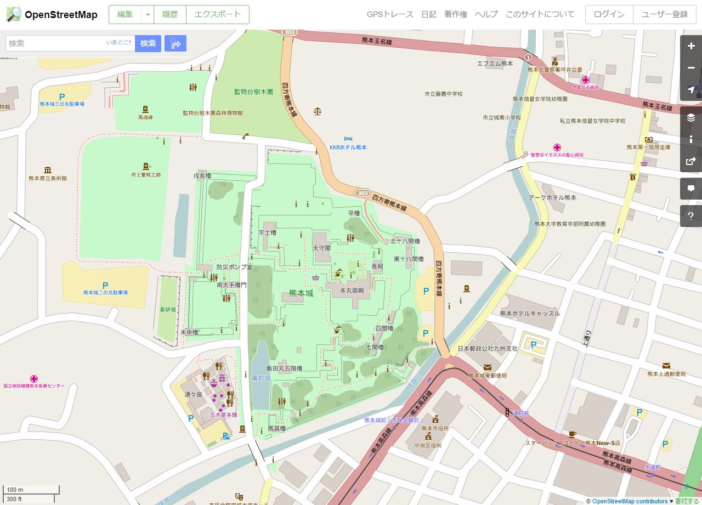Click the OpenStreetMap logo icon
702x505 pixels.
pos(14,14)
